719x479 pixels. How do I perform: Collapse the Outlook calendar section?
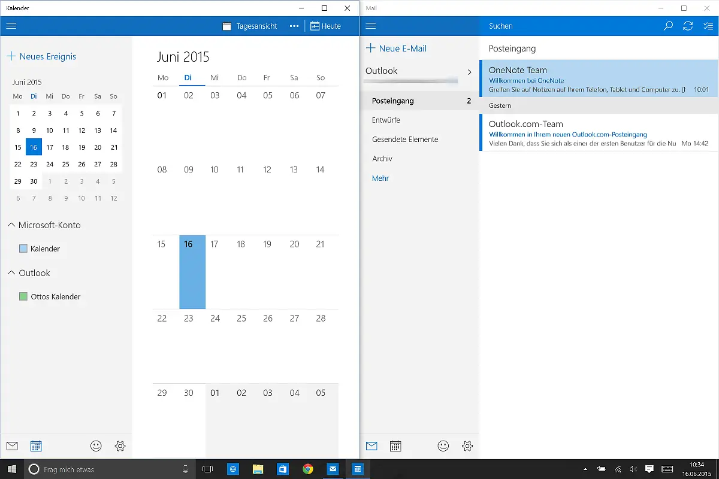point(11,273)
